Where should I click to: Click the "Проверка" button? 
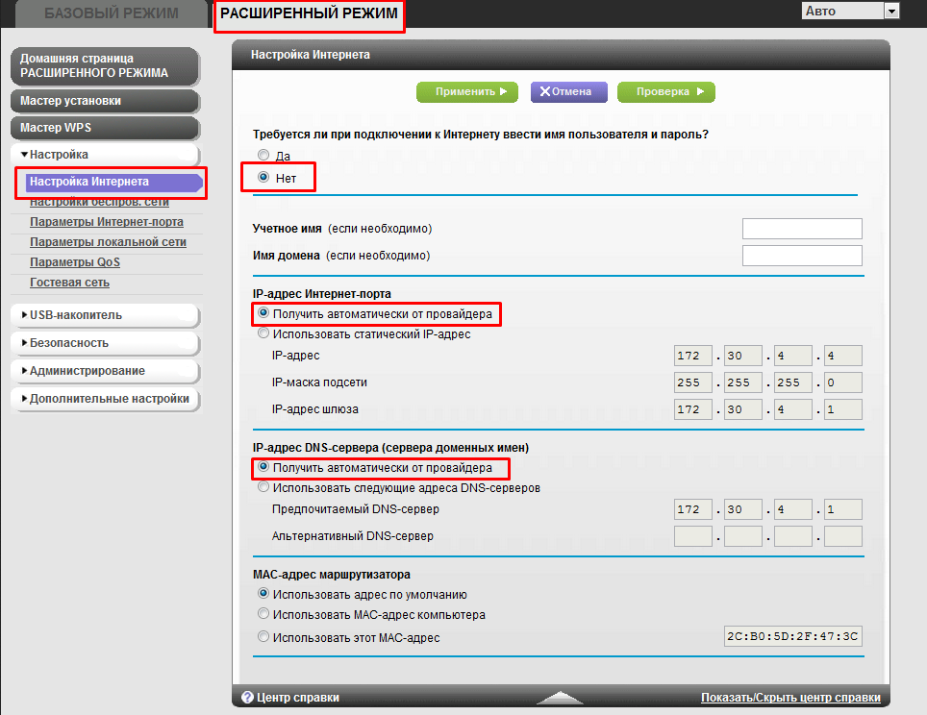pos(665,92)
